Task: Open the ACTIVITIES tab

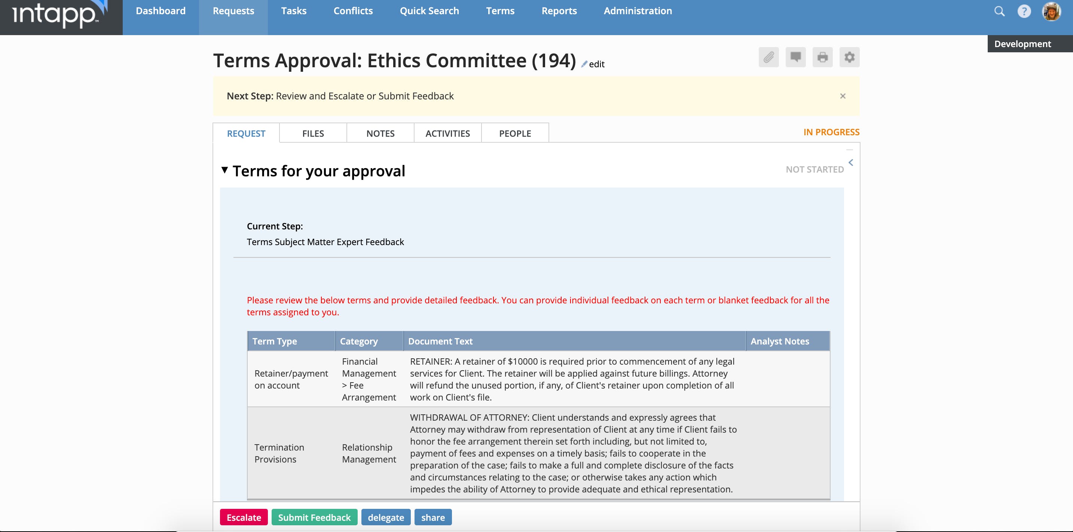Action: [x=447, y=133]
